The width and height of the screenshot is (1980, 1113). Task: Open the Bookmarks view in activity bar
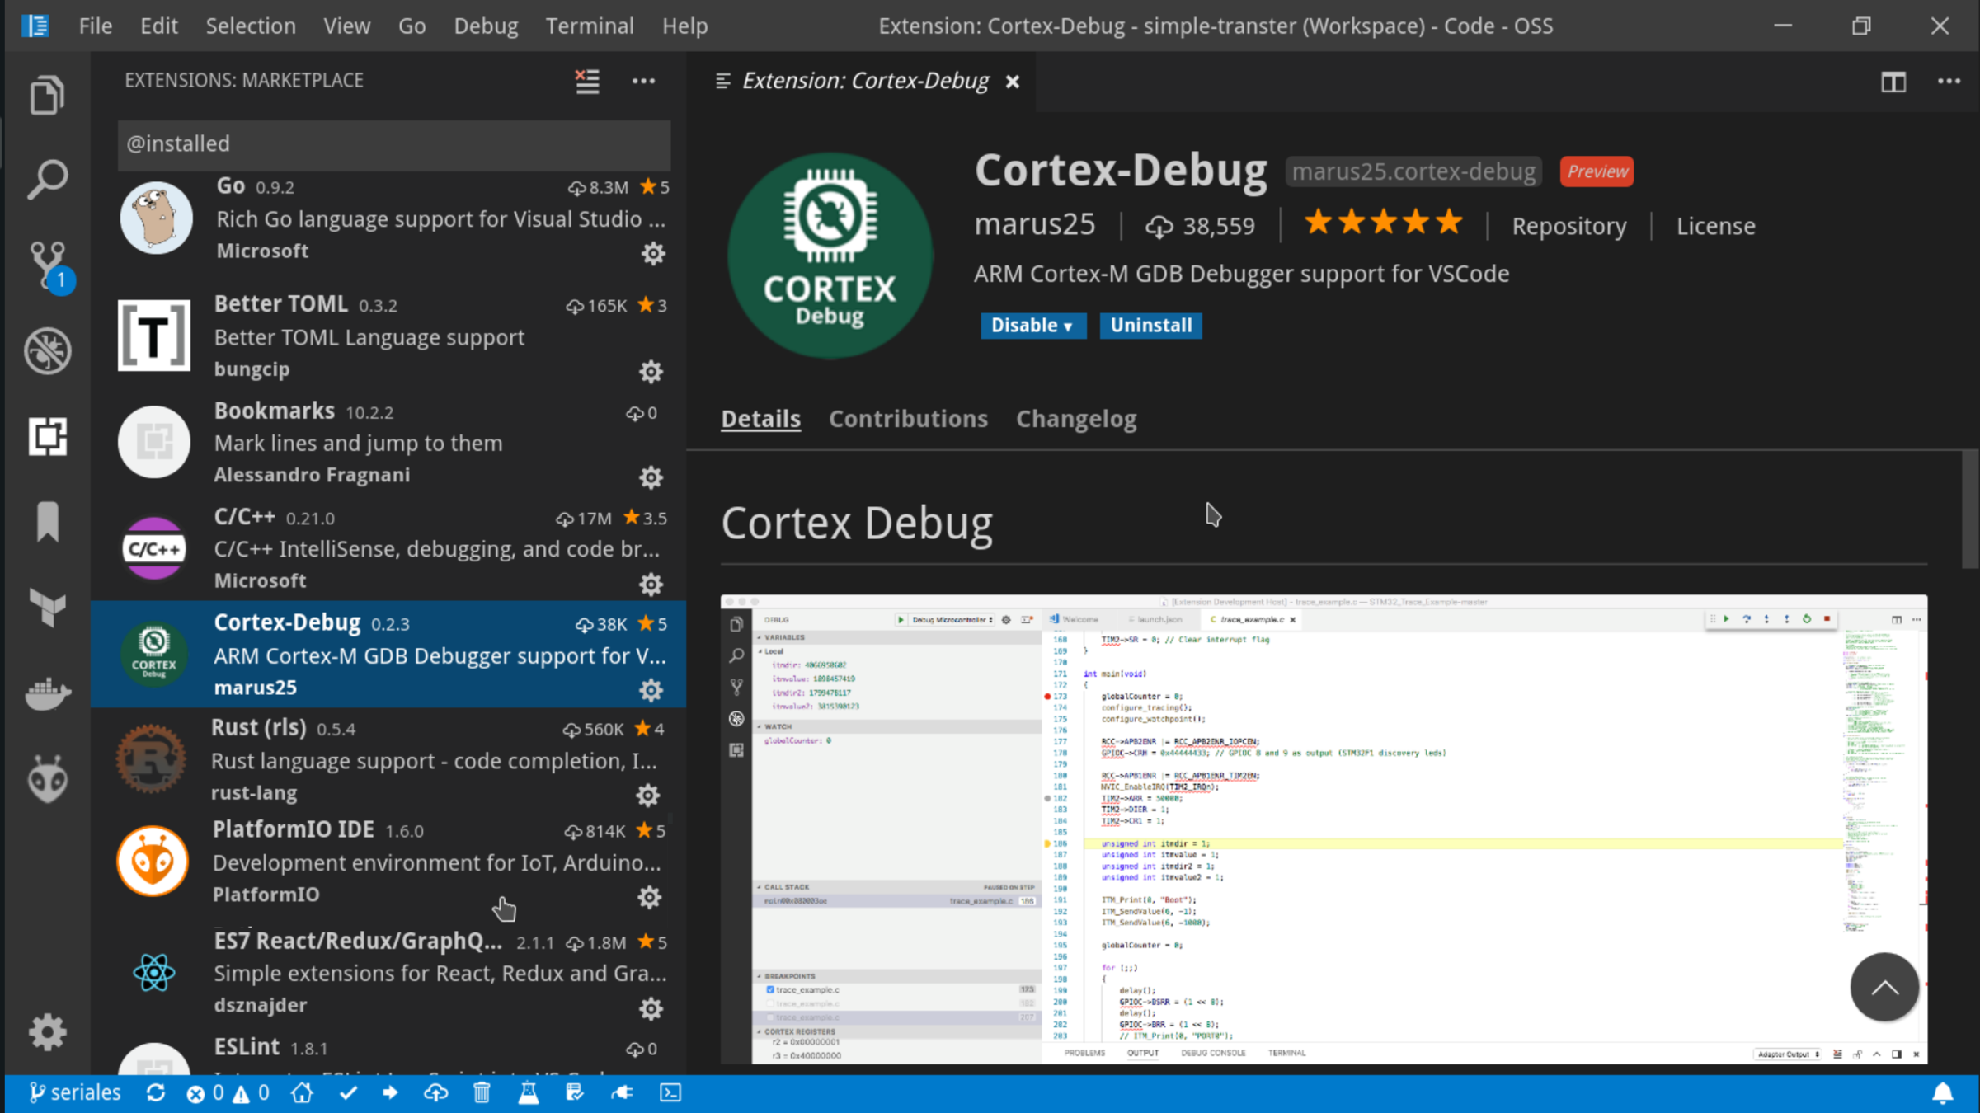click(x=47, y=522)
